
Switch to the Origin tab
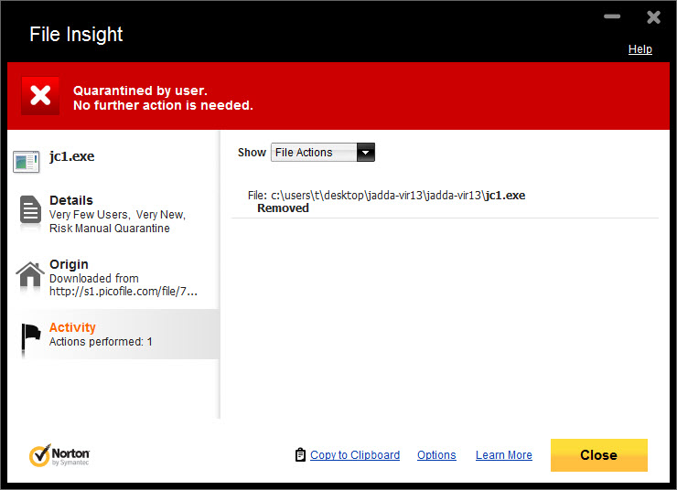pos(115,277)
